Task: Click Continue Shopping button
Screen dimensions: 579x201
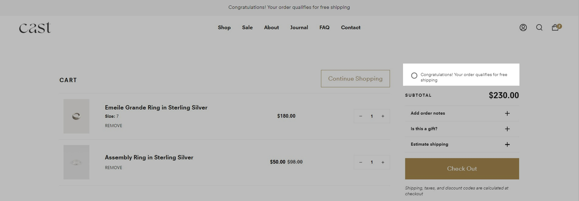Action: coord(355,79)
